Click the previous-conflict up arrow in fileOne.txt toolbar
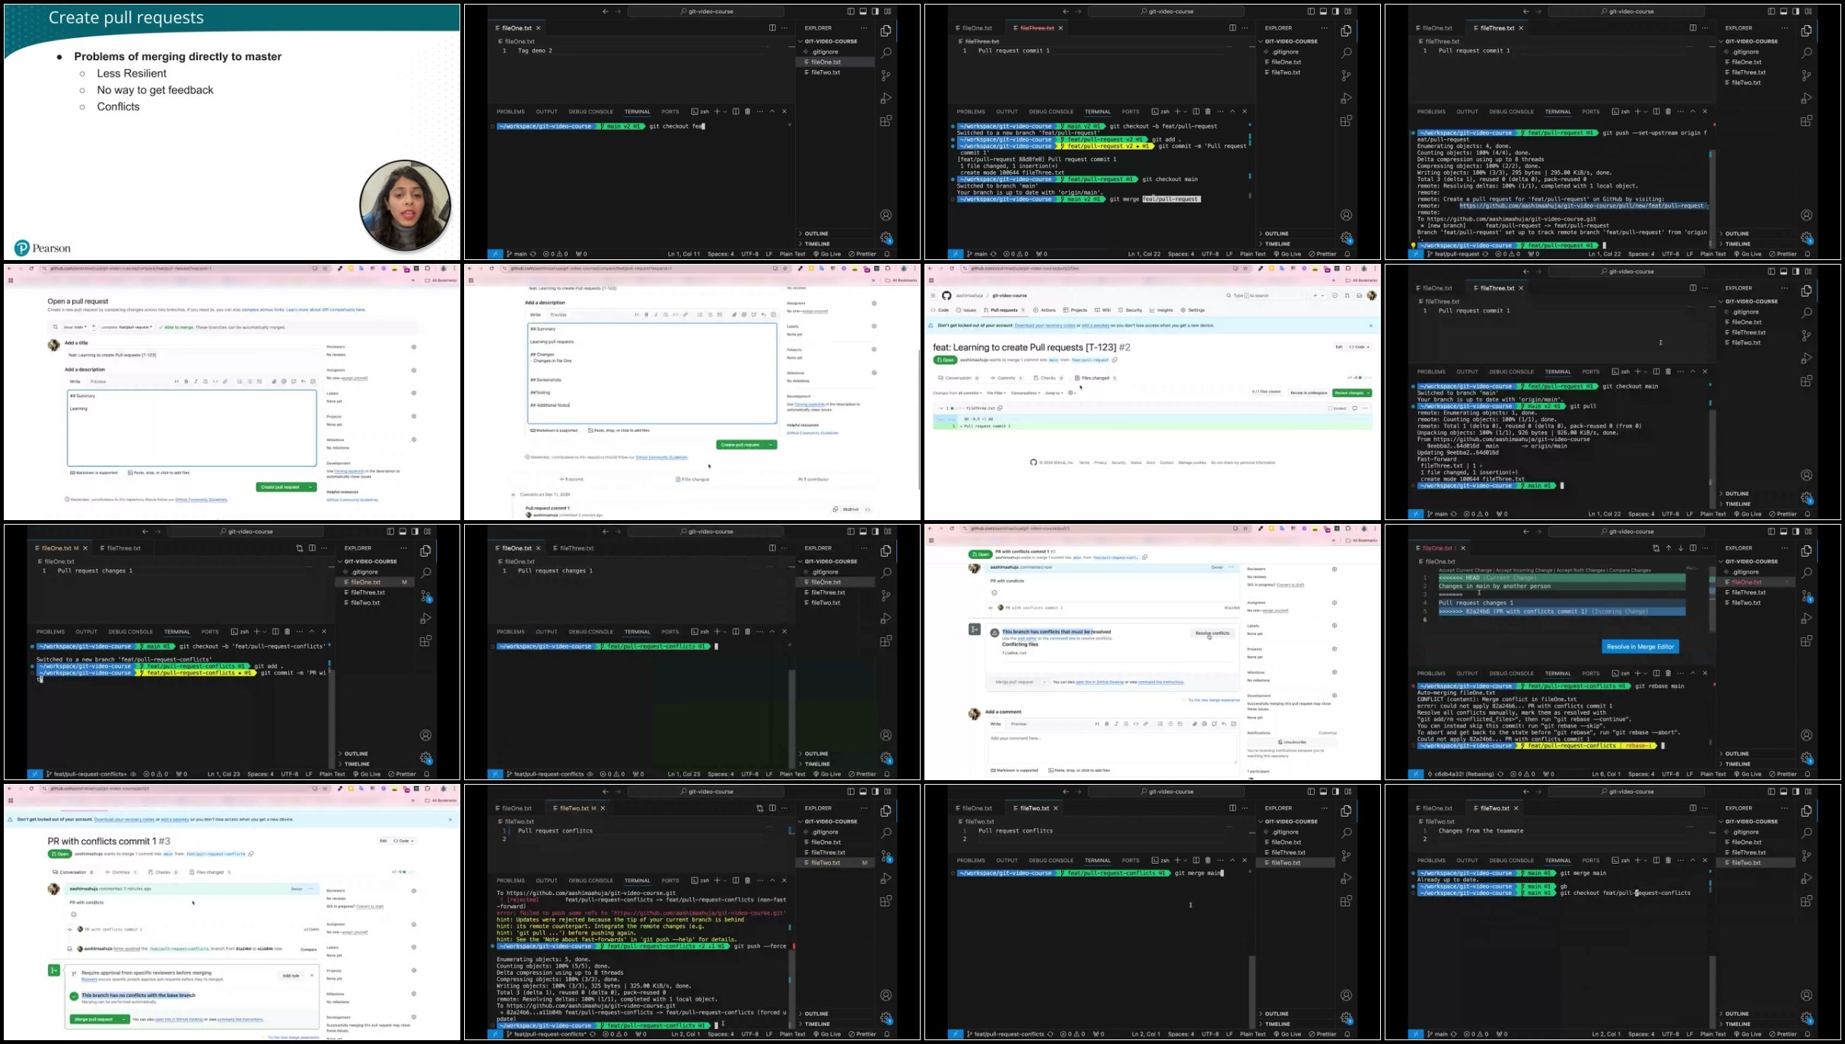Viewport: 1845px width, 1044px height. tap(1668, 548)
